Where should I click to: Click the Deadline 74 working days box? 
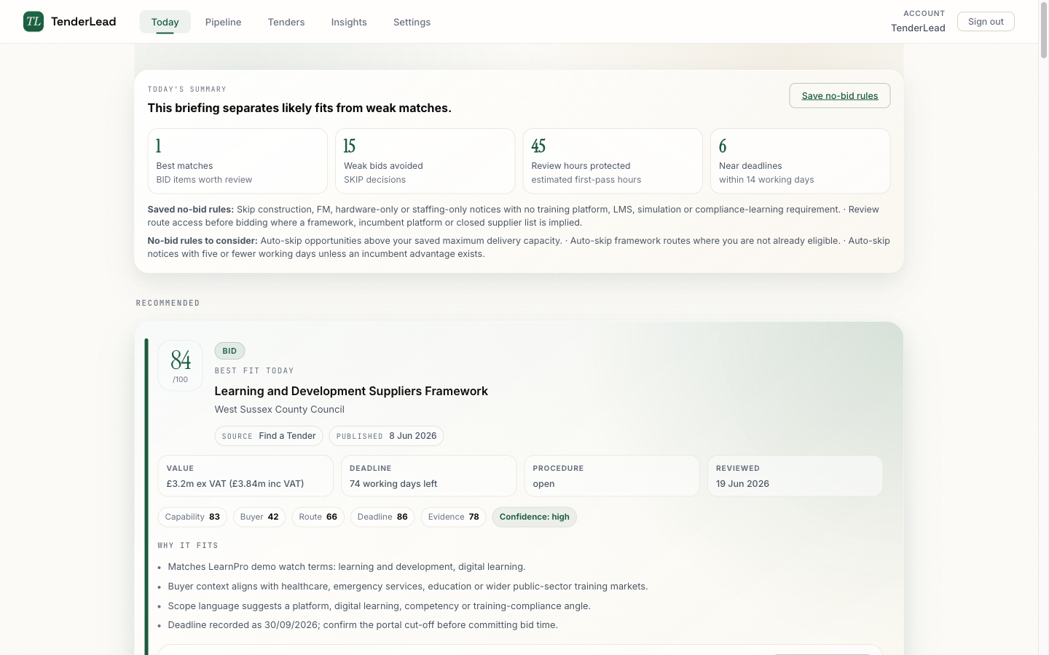pos(429,476)
